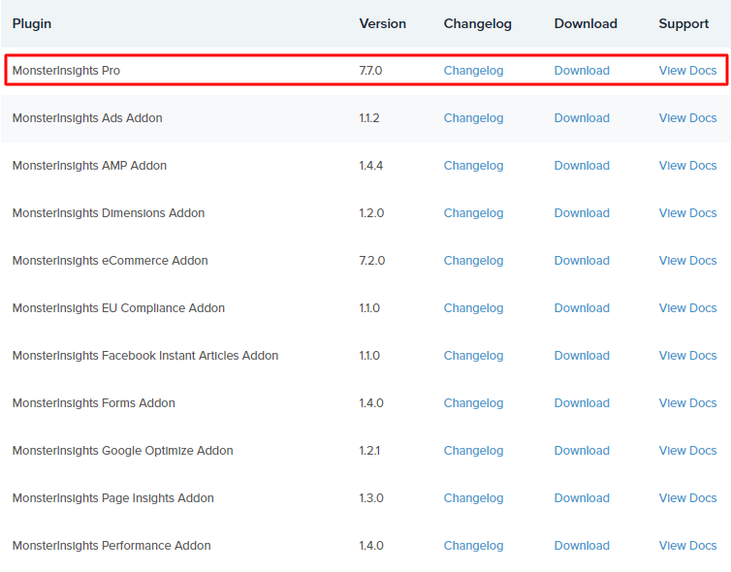This screenshot has height=572, width=731.
Task: Open Changelog for Page Insights Addon
Action: (x=473, y=498)
